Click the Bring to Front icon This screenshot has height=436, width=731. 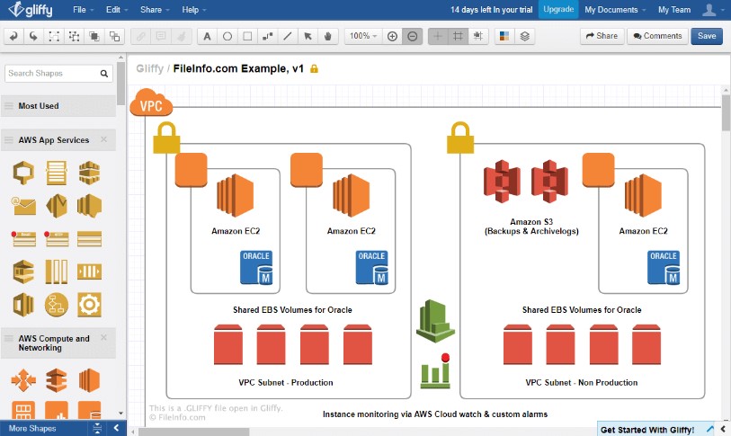click(x=94, y=36)
